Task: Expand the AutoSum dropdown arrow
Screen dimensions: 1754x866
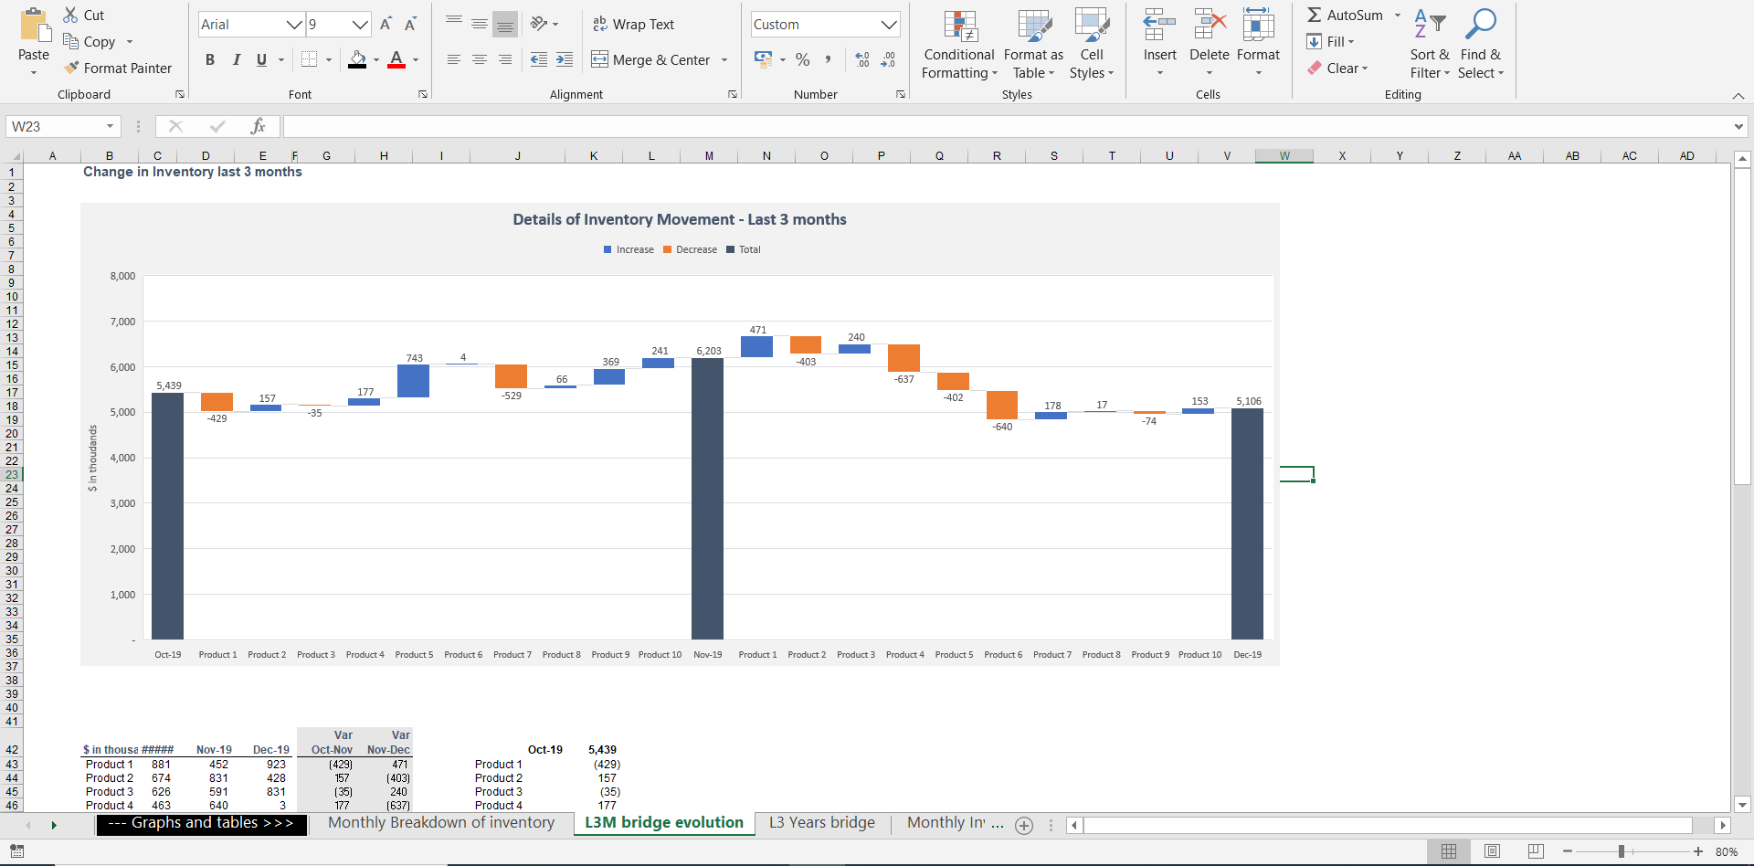Action: [x=1397, y=15]
